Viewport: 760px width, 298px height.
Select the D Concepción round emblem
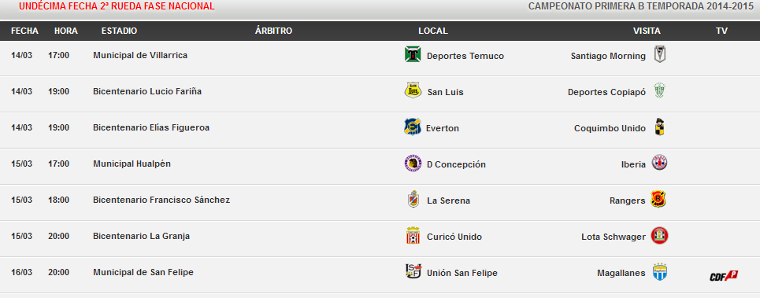click(413, 164)
